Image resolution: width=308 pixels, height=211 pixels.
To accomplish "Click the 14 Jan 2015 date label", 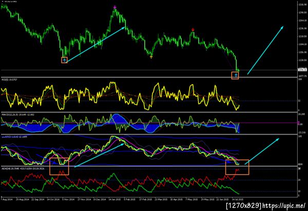I will tap(114, 199).
